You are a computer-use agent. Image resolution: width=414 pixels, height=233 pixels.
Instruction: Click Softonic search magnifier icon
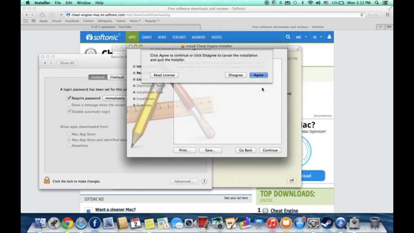288,37
